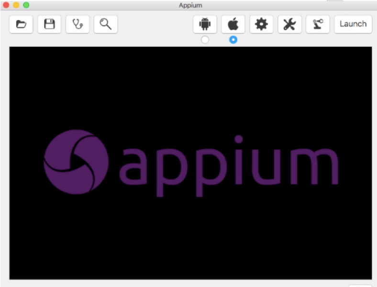Select the Android radio button
The height and width of the screenshot is (287, 377).
pyautogui.click(x=205, y=40)
